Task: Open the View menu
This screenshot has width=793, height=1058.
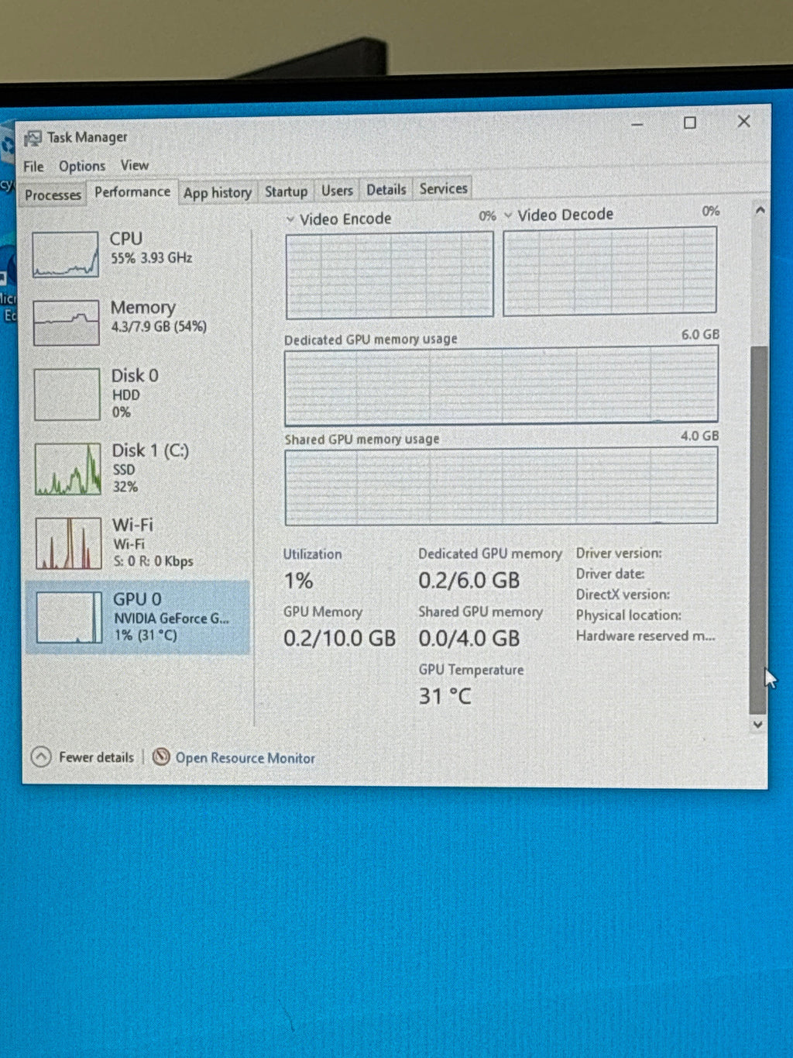Action: pos(135,165)
